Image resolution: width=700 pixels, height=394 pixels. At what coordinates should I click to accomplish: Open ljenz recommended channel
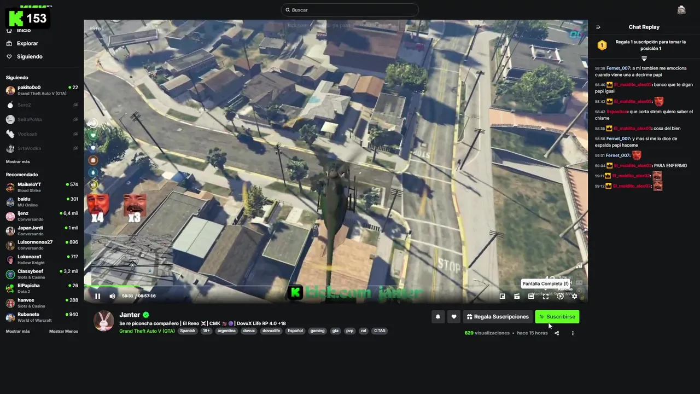click(42, 216)
